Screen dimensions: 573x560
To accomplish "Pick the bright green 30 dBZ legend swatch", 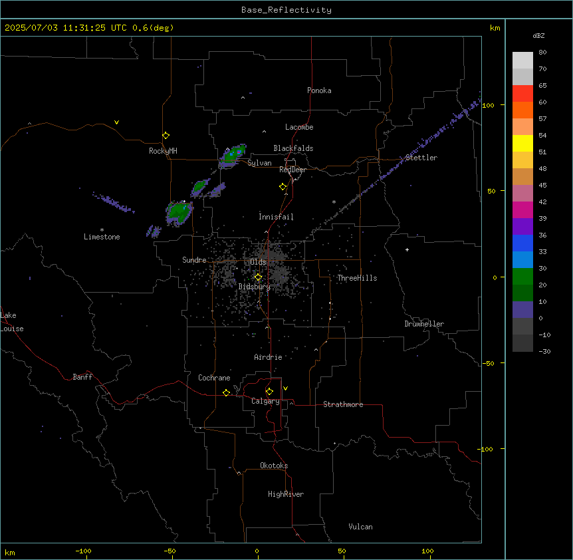I will (x=522, y=277).
